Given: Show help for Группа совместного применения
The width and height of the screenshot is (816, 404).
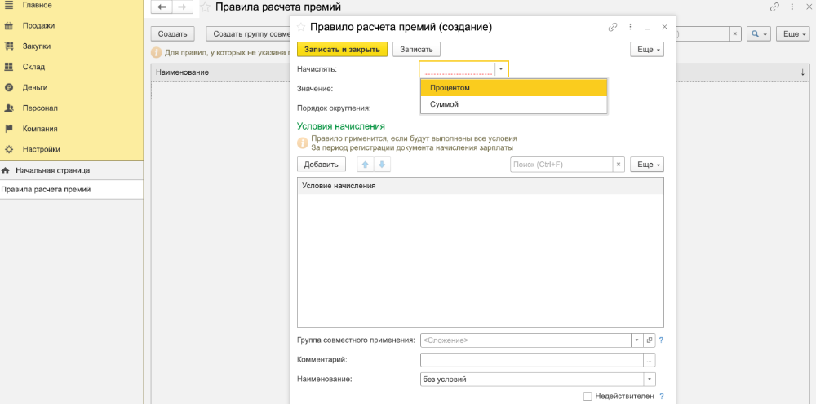Looking at the screenshot, I should [662, 340].
